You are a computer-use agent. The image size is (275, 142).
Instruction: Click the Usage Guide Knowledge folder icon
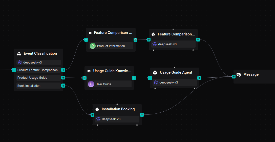click(89, 71)
